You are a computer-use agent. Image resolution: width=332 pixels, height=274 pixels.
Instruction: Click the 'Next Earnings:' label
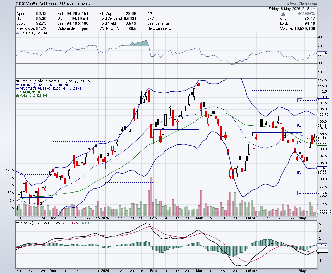click(x=159, y=29)
